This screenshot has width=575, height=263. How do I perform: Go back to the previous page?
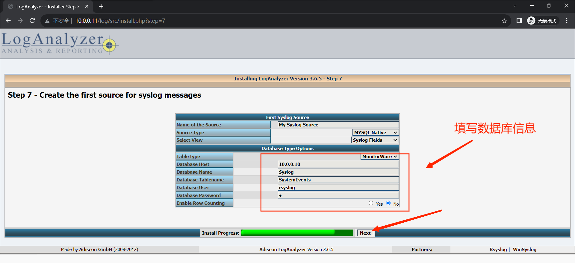tap(8, 21)
